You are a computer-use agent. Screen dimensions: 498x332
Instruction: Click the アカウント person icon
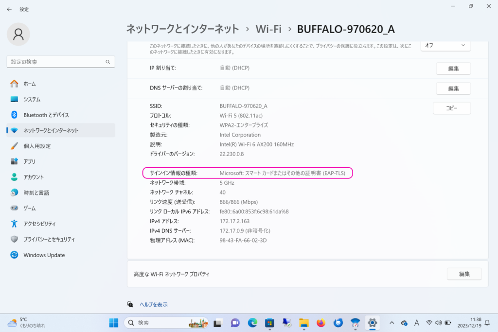(14, 177)
